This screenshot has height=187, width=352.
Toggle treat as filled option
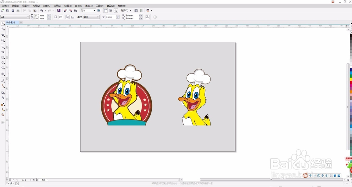click(147, 17)
